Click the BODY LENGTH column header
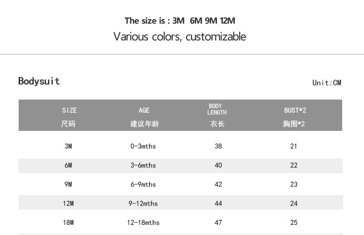 click(217, 109)
